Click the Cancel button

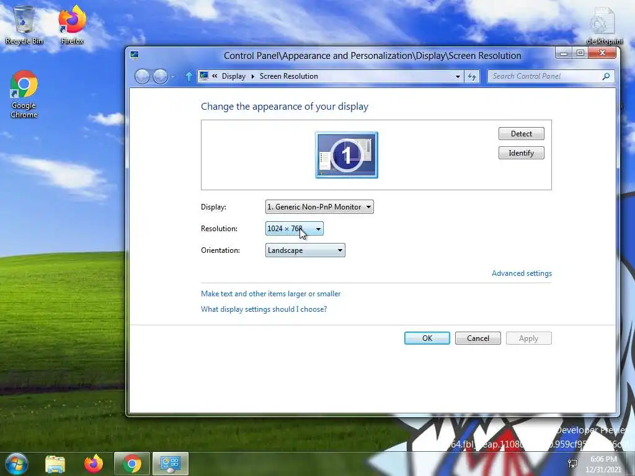pos(478,338)
